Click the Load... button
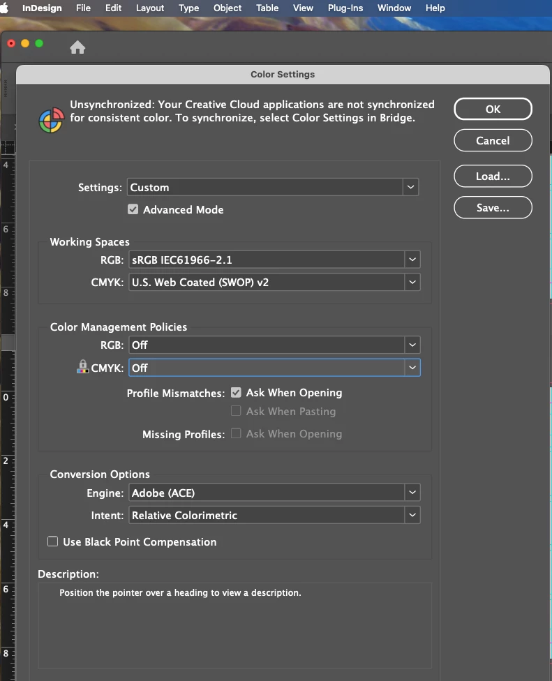552x681 pixels. 493,176
